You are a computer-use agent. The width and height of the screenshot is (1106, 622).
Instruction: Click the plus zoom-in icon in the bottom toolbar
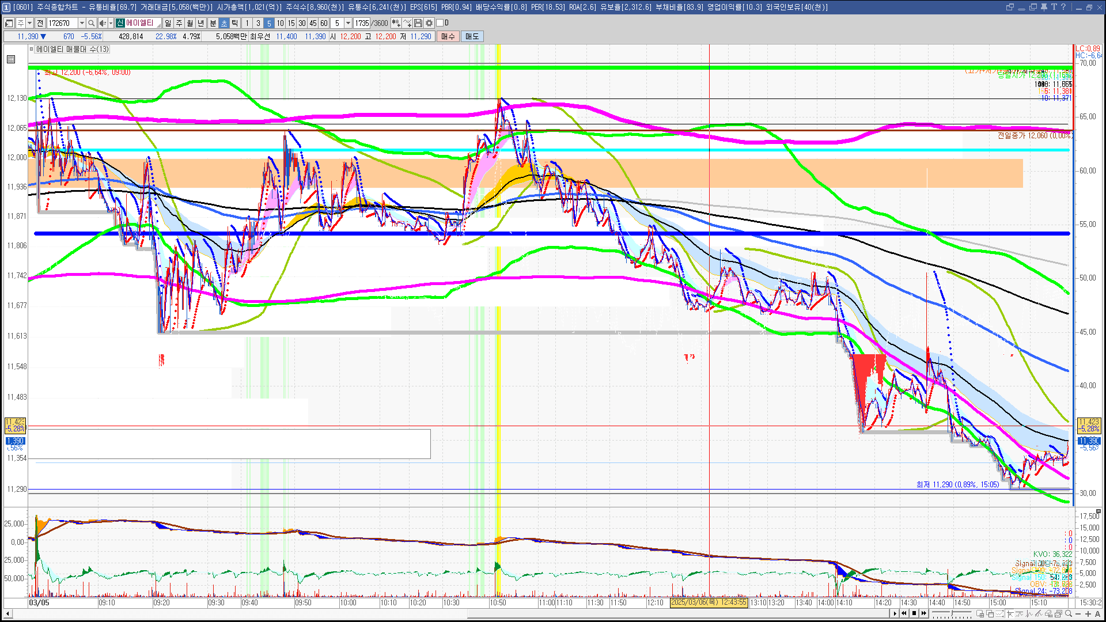1088,613
